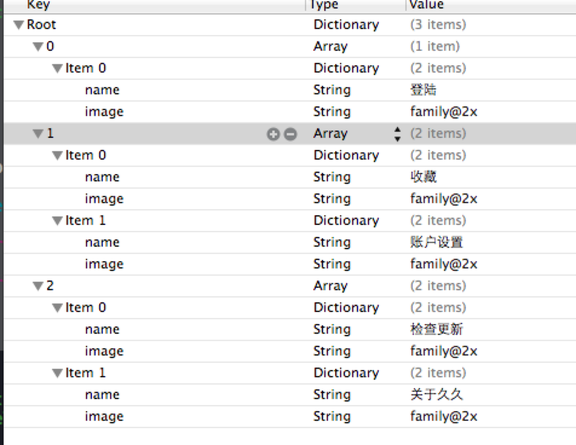Image resolution: width=576 pixels, height=445 pixels.
Task: Select family@2x value under 收藏
Action: [443, 199]
